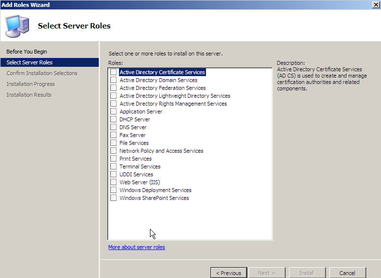Close the Add Roles Wizard window
The height and width of the screenshot is (278, 381).
point(376,4)
